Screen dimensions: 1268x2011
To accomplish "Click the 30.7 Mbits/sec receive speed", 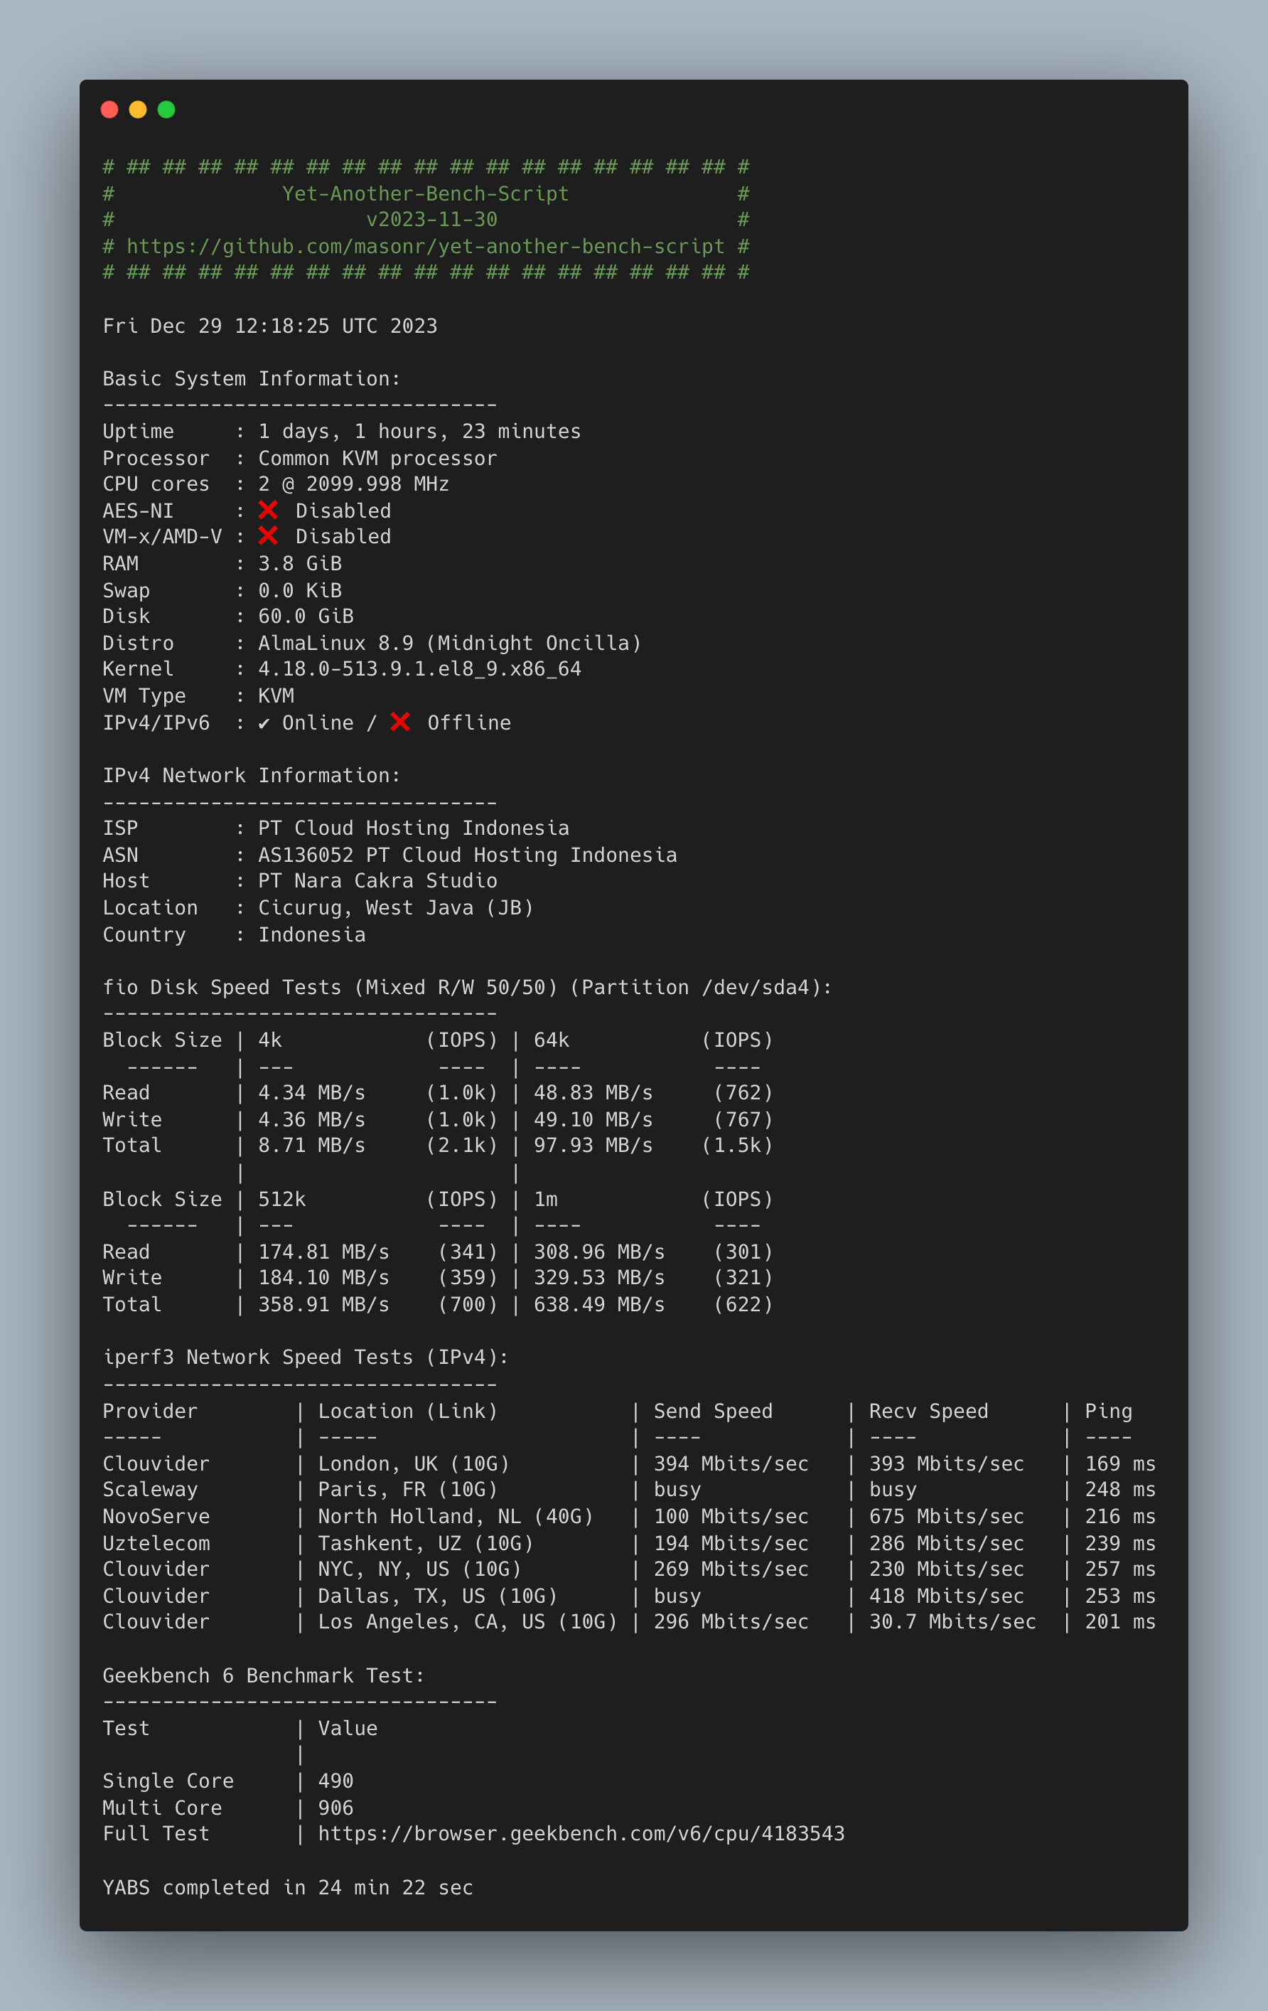I will click(952, 1621).
